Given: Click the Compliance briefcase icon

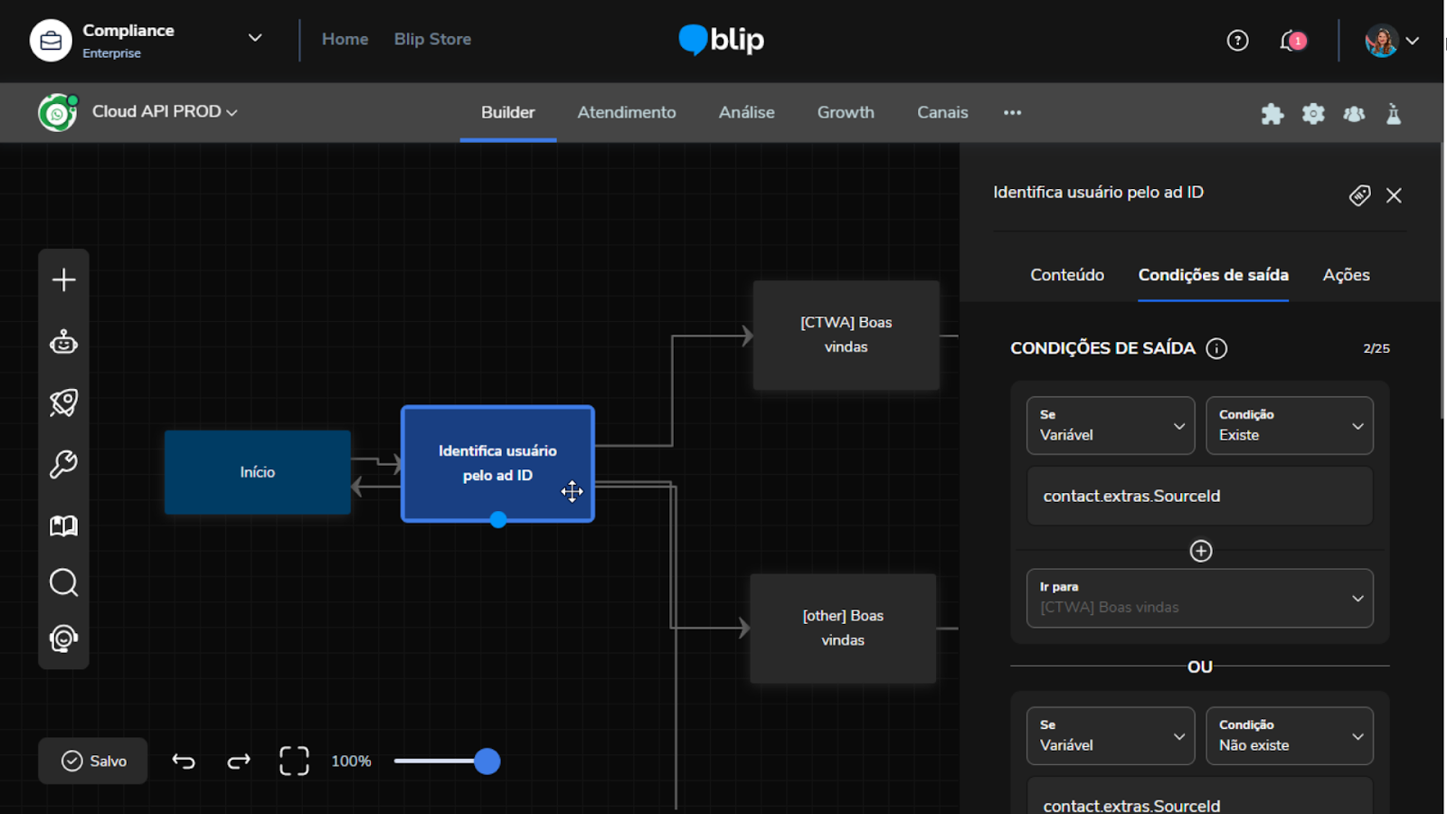Looking at the screenshot, I should [51, 41].
